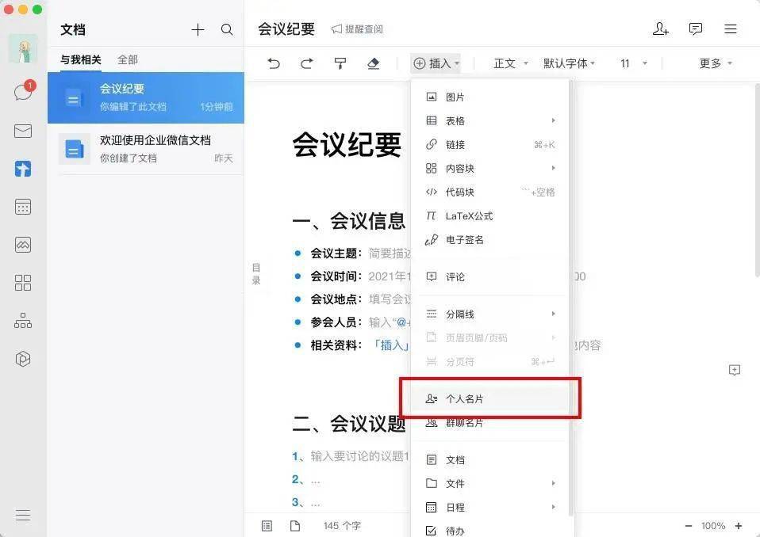Select the format painter tool
Screen dimensions: 760x537
[340, 63]
